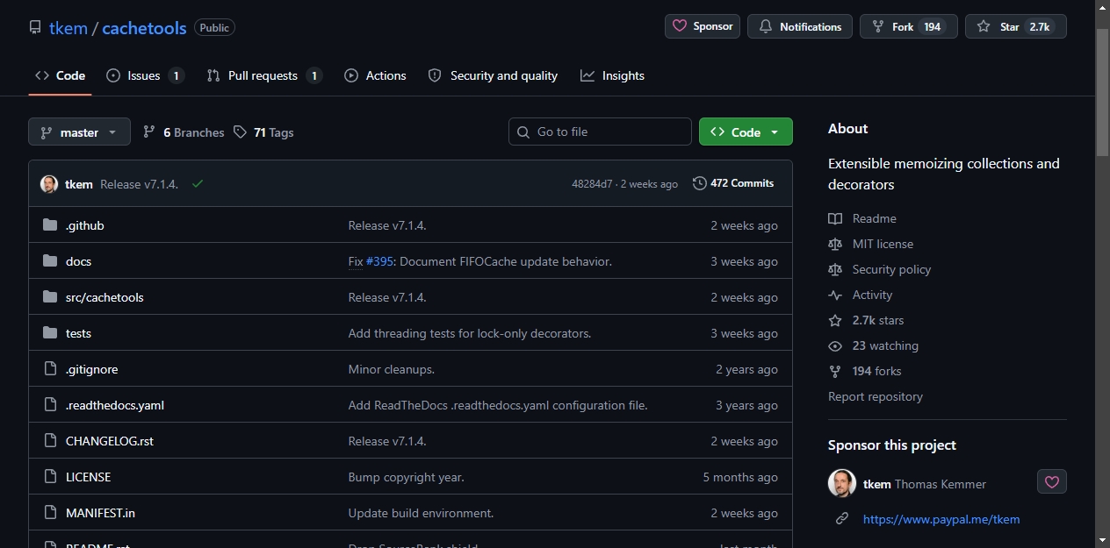Open the CHANGELOG.rst file
1110x548 pixels.
click(x=110, y=441)
